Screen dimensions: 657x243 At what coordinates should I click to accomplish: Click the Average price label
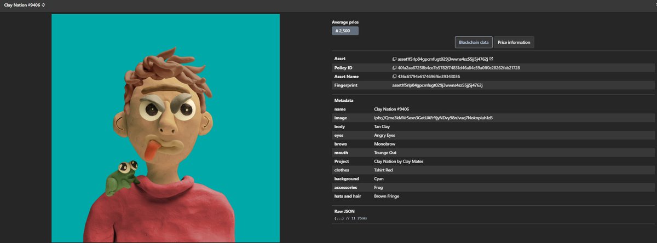pos(345,22)
